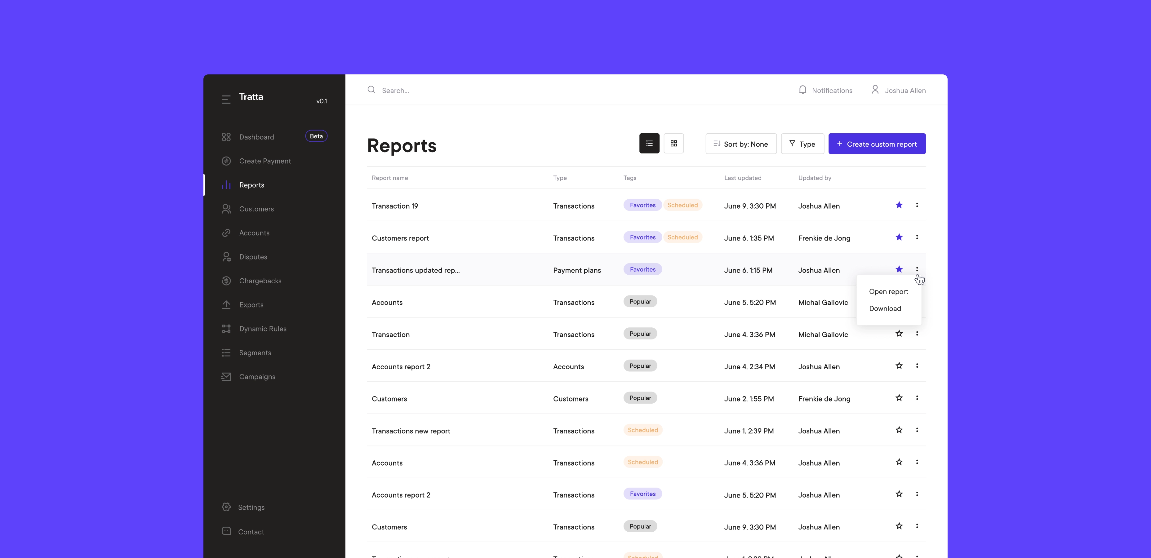Select Download in the context menu
The image size is (1151, 558).
pos(885,308)
